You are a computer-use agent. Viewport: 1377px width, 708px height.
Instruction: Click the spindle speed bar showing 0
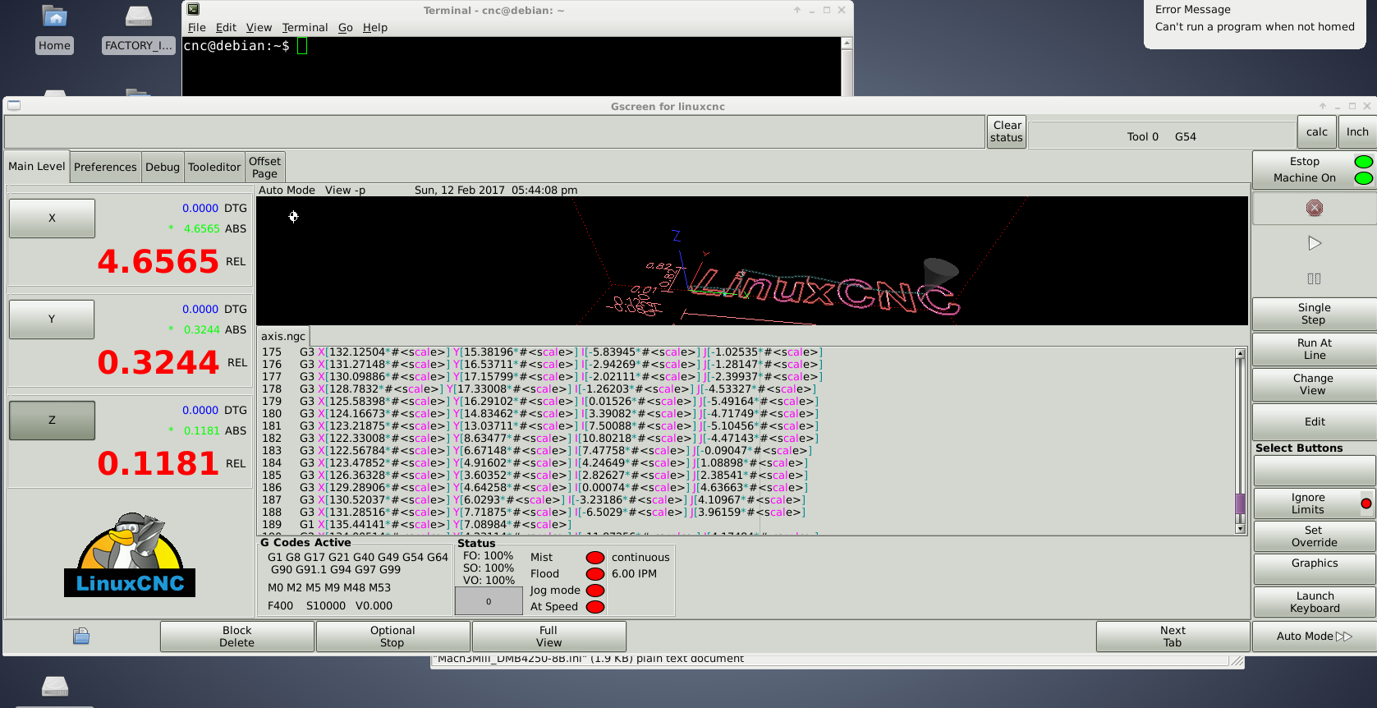click(x=489, y=601)
